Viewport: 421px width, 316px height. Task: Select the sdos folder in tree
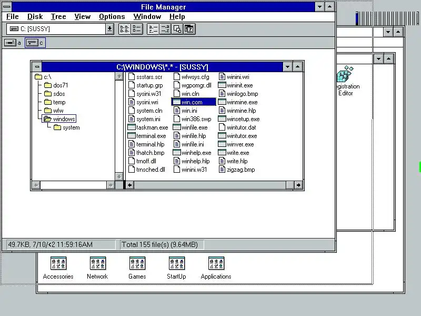(x=55, y=94)
